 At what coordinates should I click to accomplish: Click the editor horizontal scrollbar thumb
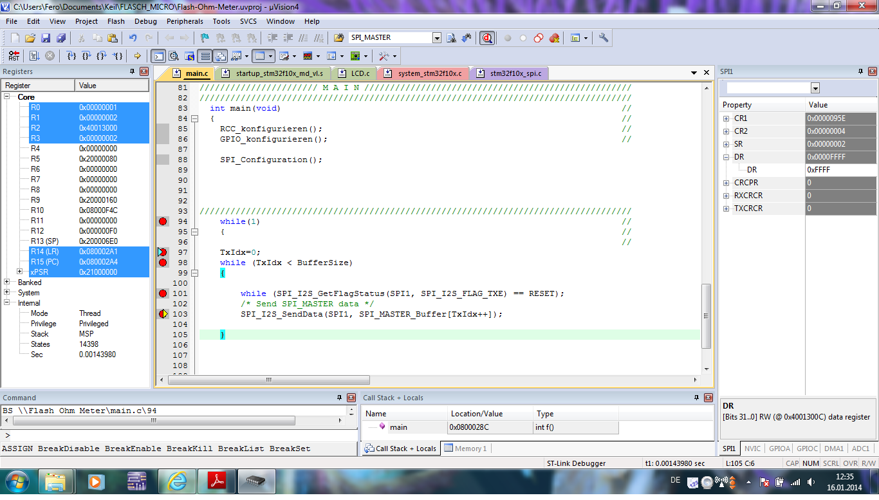tap(268, 380)
